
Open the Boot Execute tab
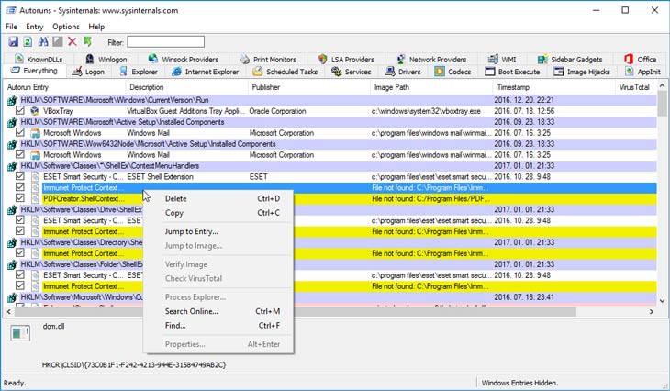pos(512,72)
